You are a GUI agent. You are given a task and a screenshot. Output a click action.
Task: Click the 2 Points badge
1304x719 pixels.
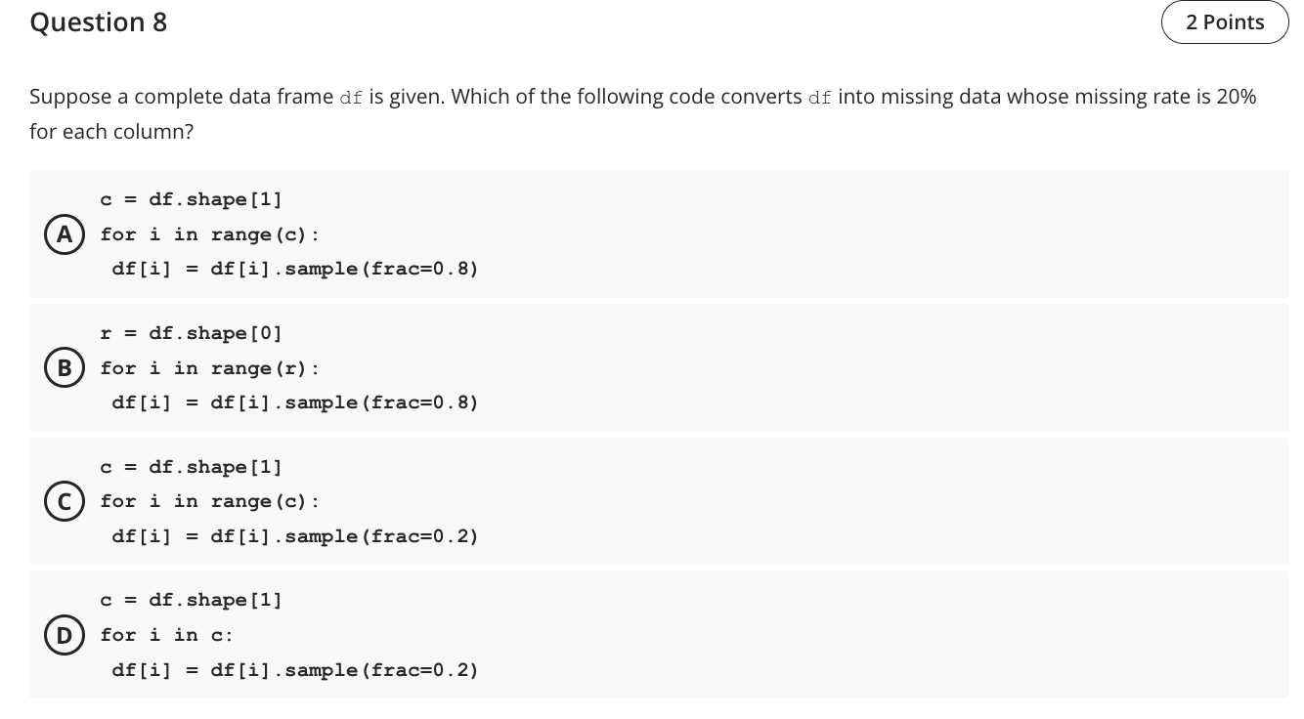click(1225, 21)
